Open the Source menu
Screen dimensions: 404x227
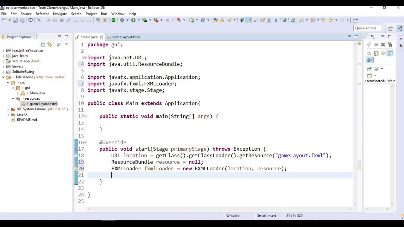[26, 14]
